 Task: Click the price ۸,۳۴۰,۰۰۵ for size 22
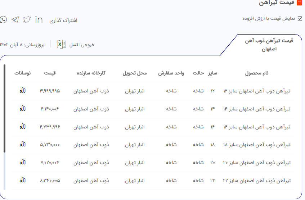pos(50,180)
